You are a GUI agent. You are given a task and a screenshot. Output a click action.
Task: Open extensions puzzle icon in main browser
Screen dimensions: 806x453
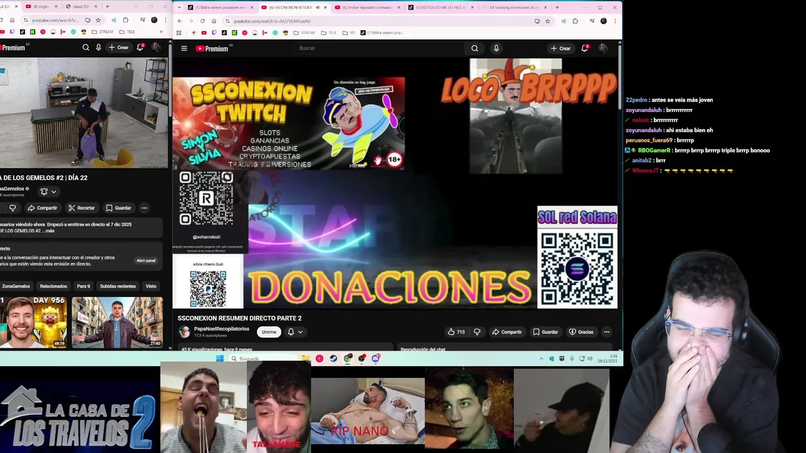[x=575, y=21]
